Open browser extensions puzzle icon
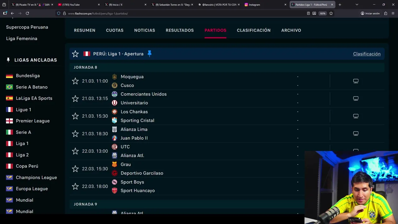The height and width of the screenshot is (224, 398). click(386, 13)
